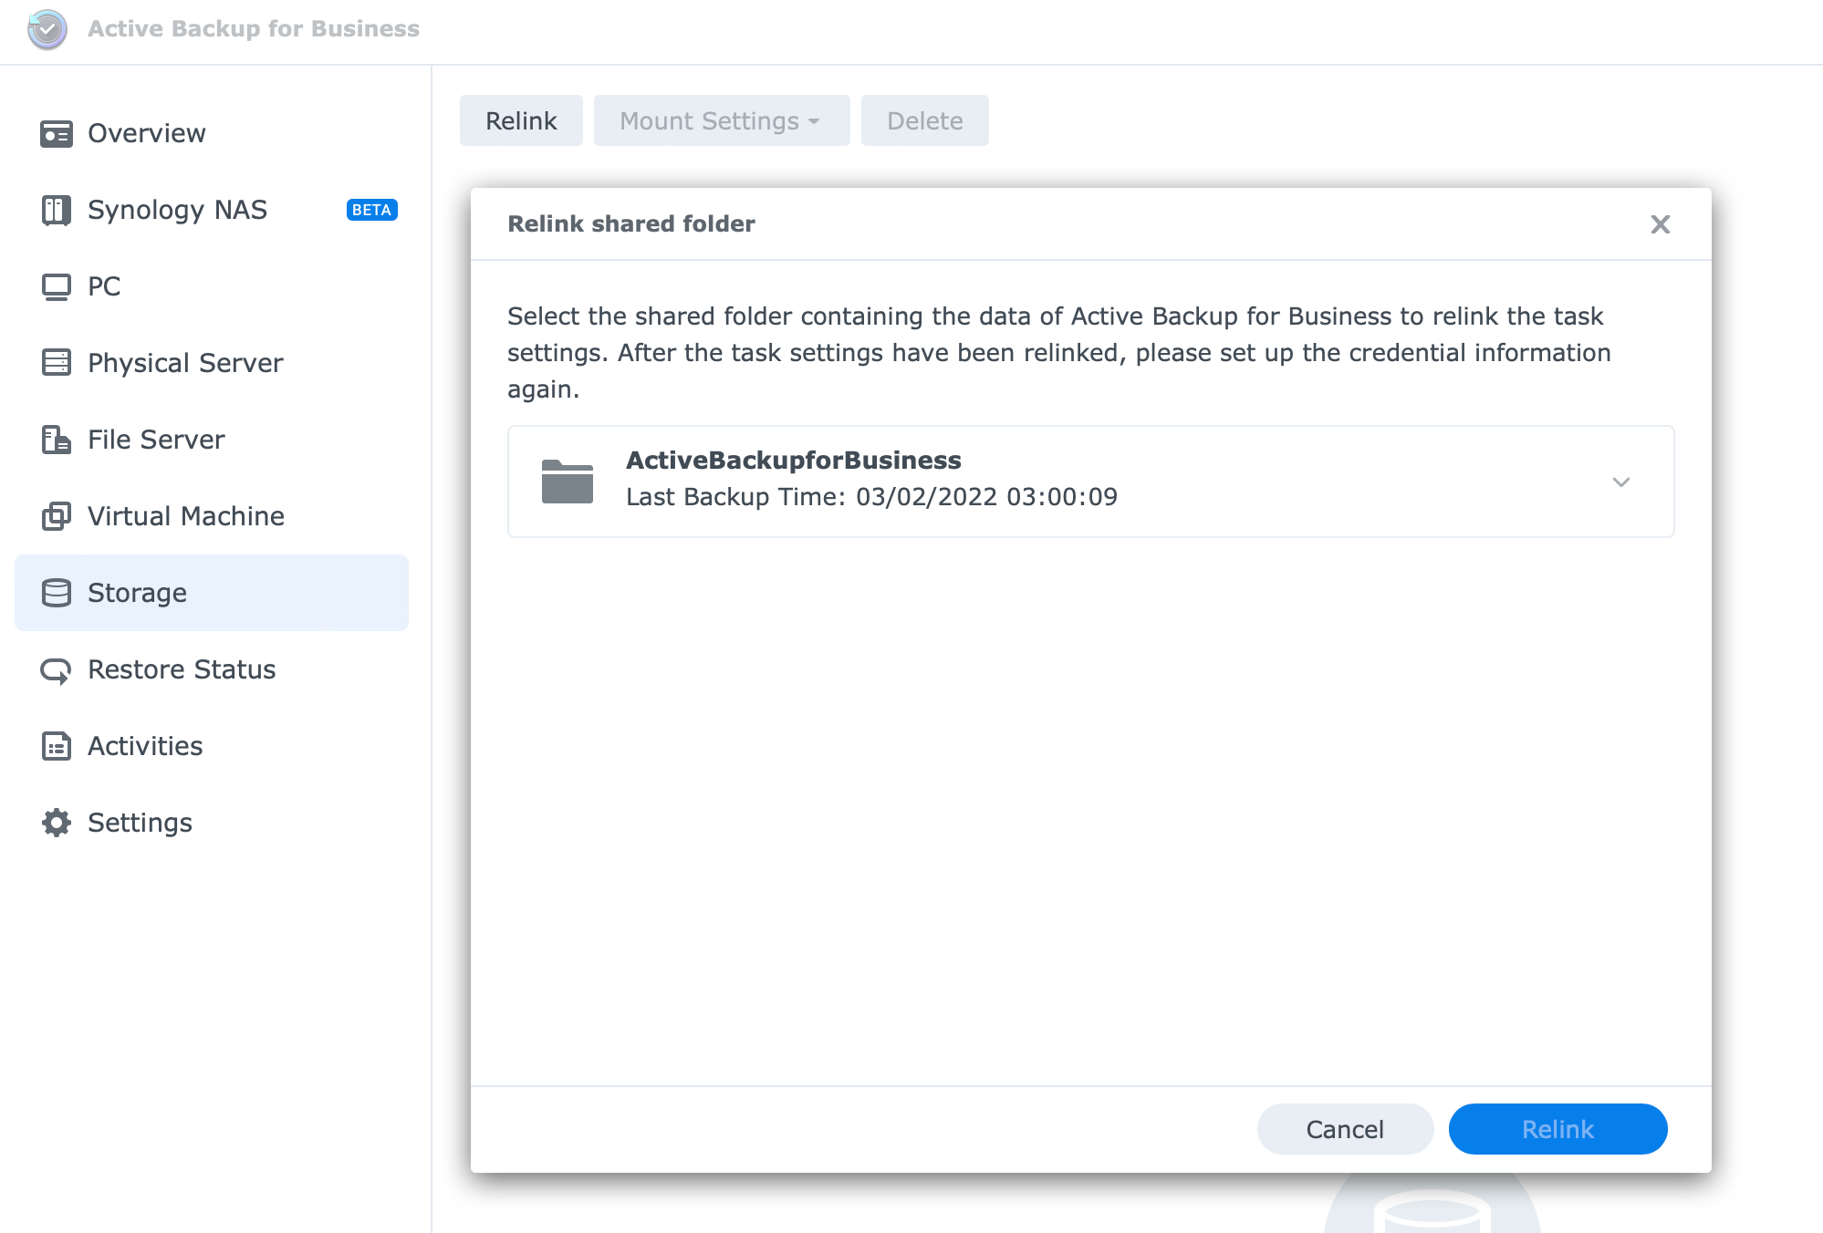Click the Delete toolbar button

tap(925, 120)
